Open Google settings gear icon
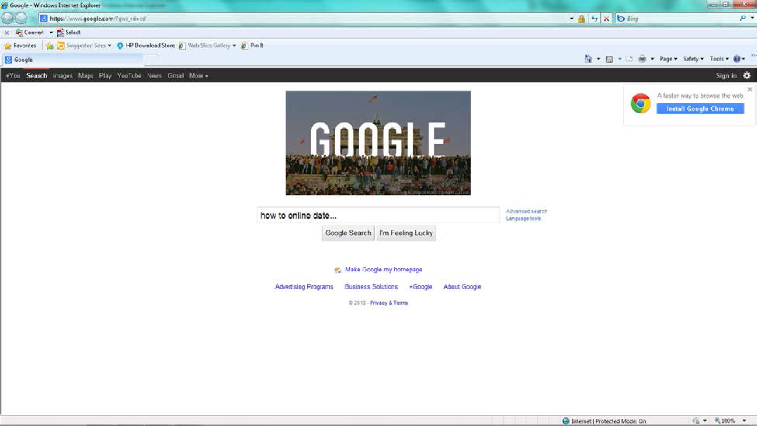Screen dimensions: 757x426 747,75
